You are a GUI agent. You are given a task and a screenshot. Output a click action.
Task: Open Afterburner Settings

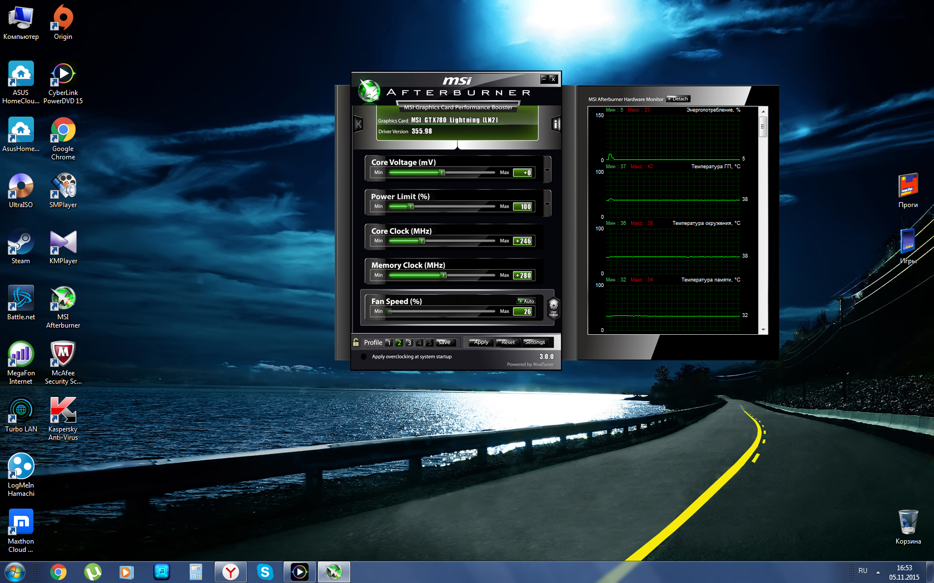(x=535, y=342)
